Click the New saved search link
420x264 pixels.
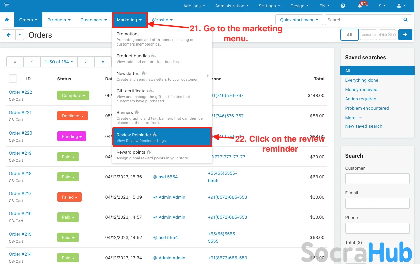point(363,126)
